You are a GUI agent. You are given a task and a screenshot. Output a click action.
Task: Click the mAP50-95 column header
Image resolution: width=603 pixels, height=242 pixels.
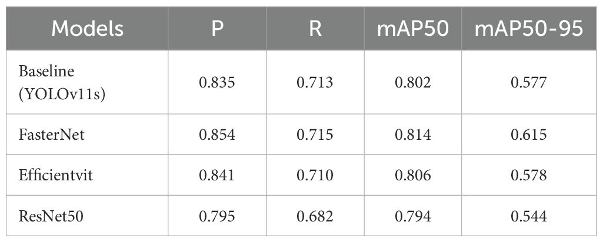point(522,28)
